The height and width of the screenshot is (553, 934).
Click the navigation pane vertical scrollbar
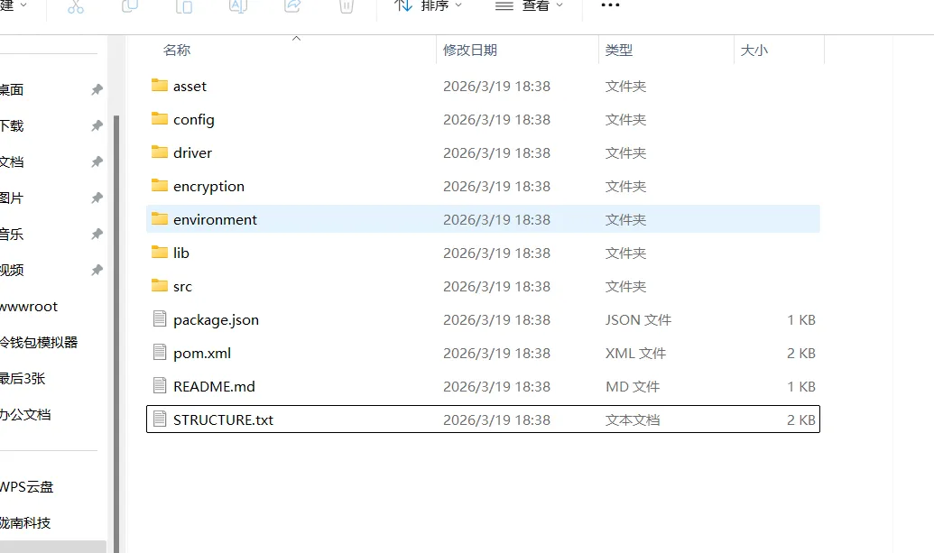116,334
